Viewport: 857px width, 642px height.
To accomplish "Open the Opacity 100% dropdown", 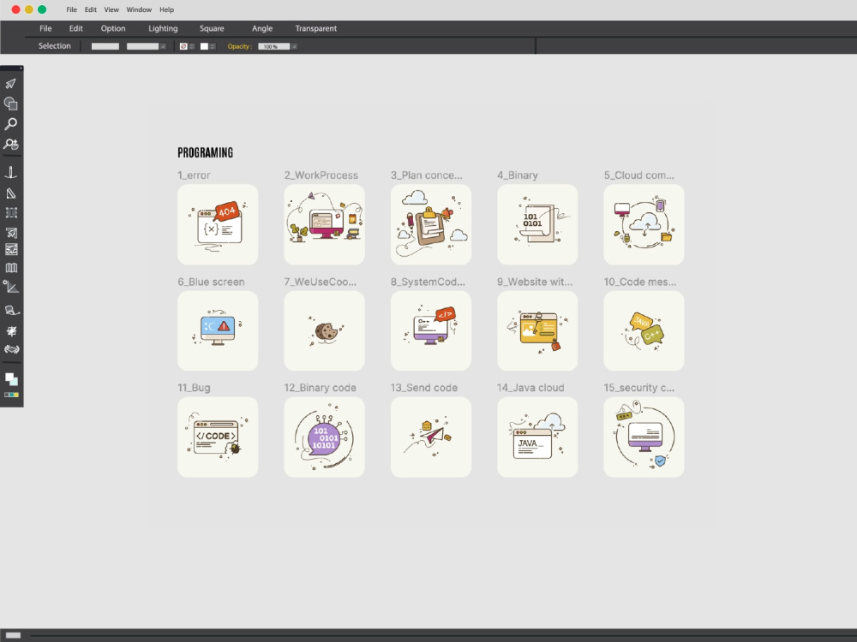I will point(294,46).
